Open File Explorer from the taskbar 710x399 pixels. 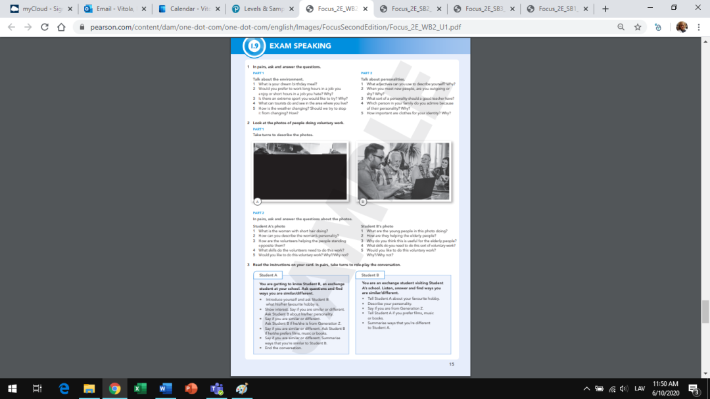[89, 388]
